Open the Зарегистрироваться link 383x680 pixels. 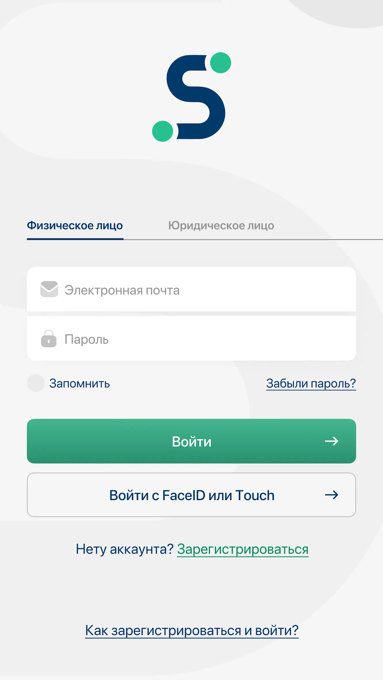tap(243, 549)
